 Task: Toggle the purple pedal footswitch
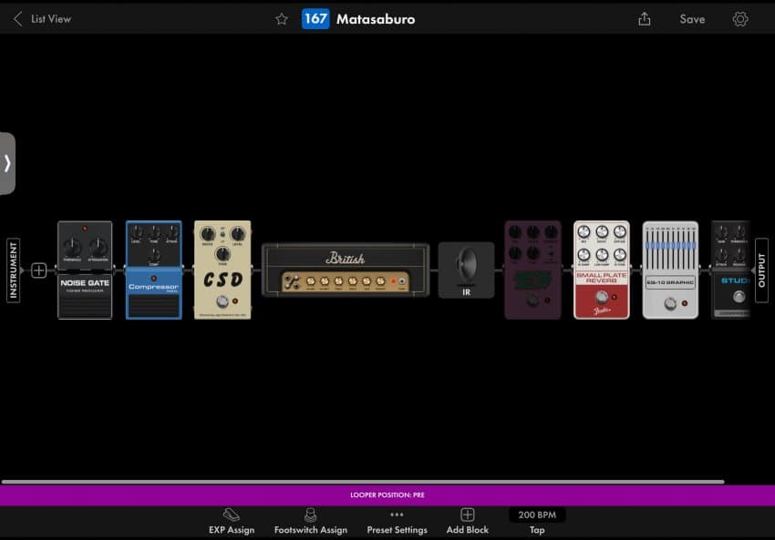[x=532, y=301]
